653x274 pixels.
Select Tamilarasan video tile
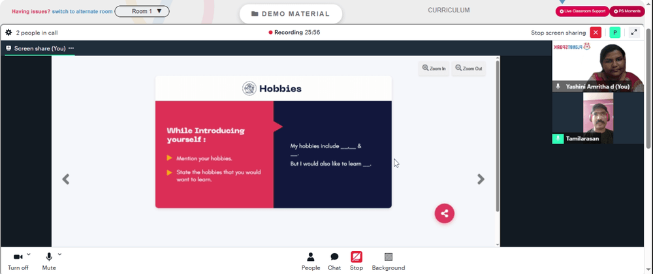(597, 118)
